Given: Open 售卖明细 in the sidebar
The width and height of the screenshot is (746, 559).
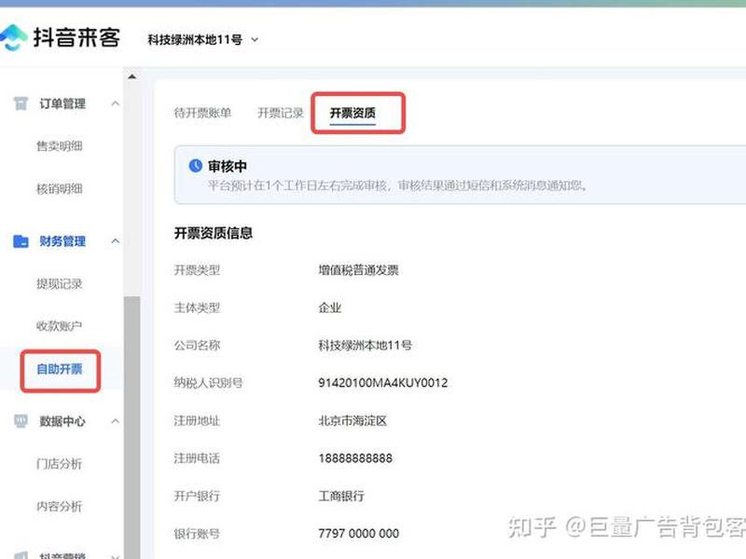Looking at the screenshot, I should click(60, 145).
